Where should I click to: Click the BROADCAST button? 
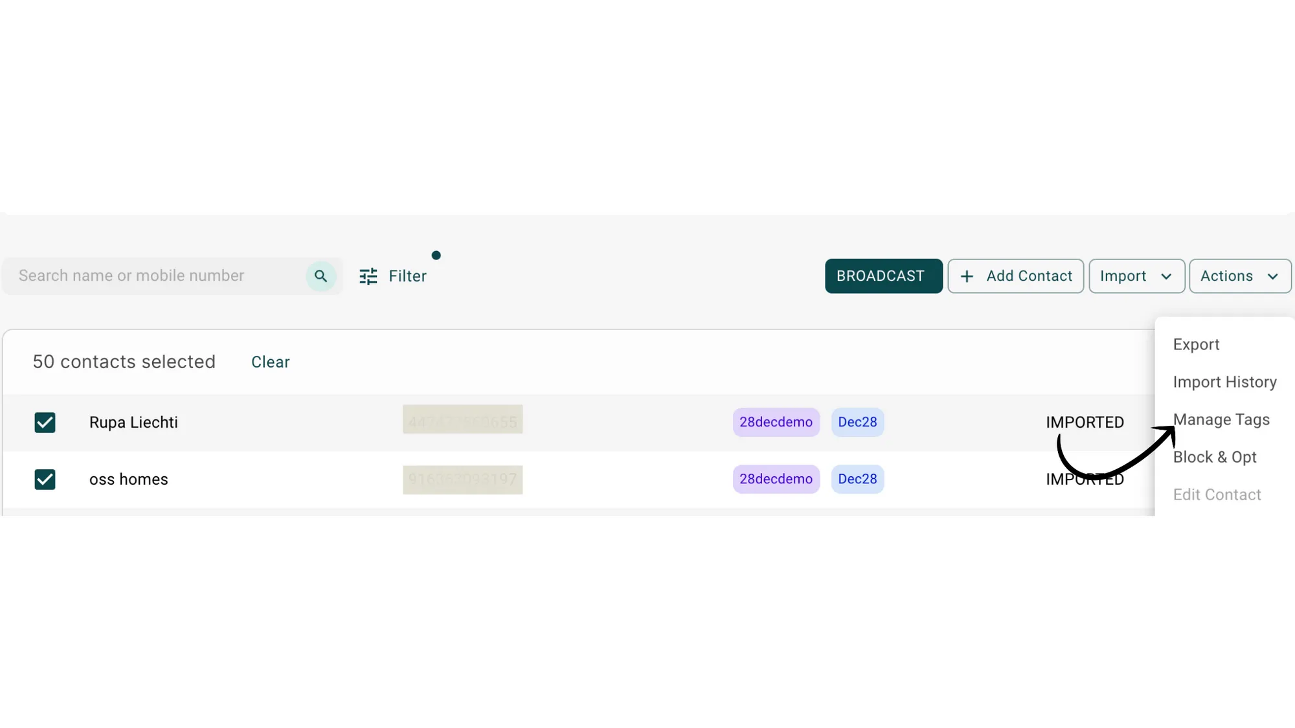[883, 276]
